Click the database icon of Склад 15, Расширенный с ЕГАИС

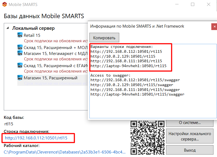(20, 65)
